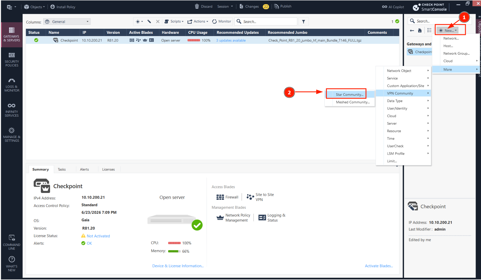Image resolution: width=481 pixels, height=280 pixels.
Task: Click the Memory 66% bar in the summary
Action: click(x=174, y=251)
